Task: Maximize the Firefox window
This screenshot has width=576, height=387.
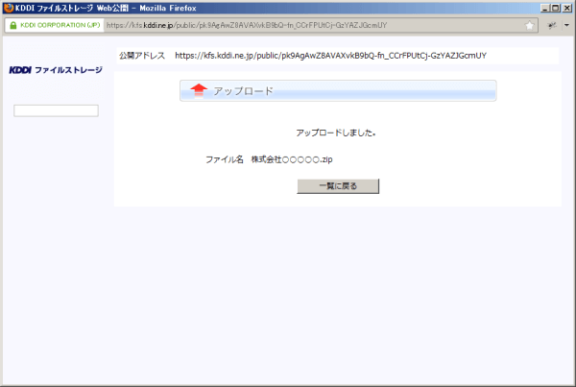Action: 555,8
